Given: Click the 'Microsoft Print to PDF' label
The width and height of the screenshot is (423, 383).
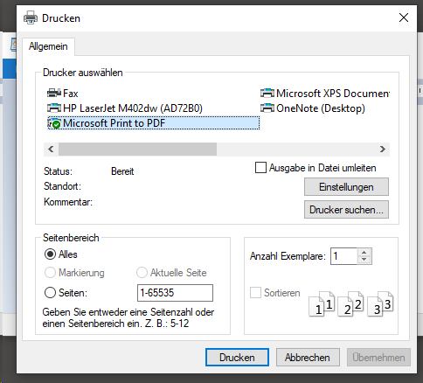Looking at the screenshot, I should tap(114, 123).
